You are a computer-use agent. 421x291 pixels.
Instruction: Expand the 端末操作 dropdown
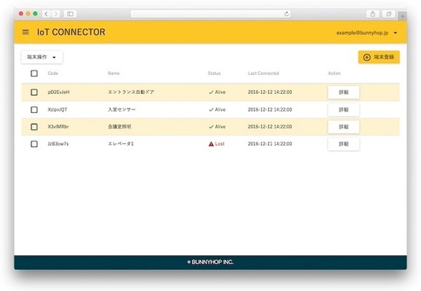[42, 57]
